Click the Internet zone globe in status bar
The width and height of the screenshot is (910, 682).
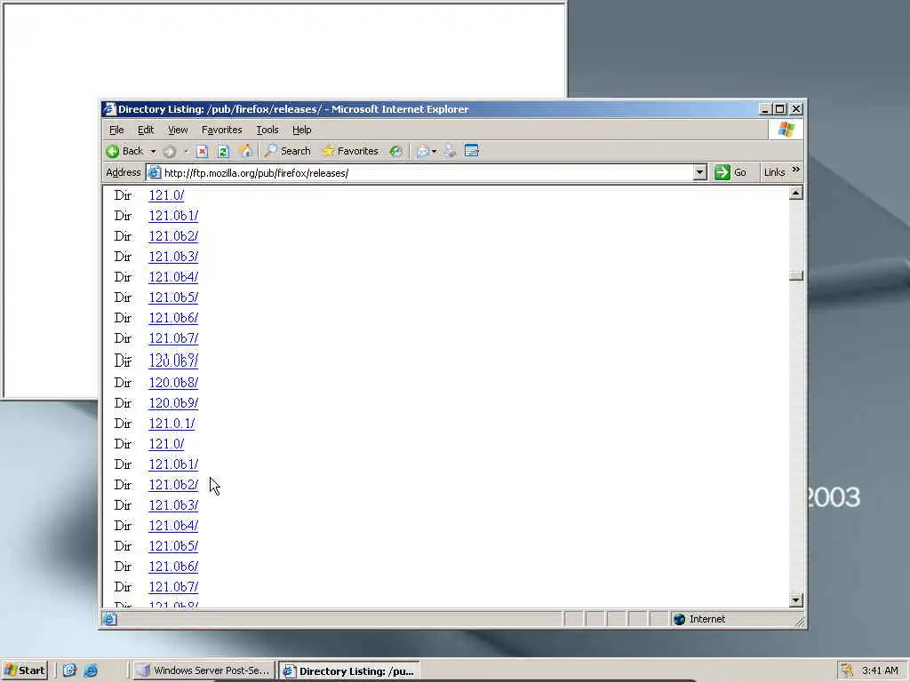point(680,619)
